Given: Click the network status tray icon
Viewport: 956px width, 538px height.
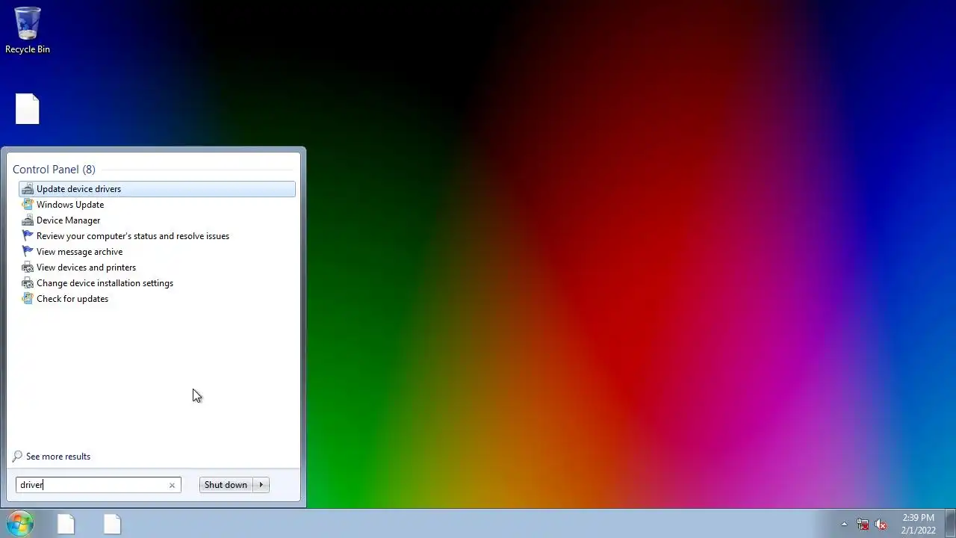Looking at the screenshot, I should 863,525.
